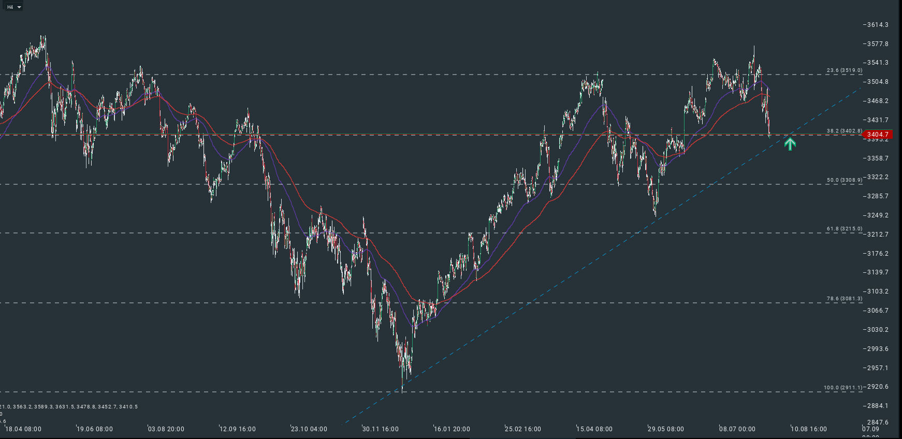This screenshot has width=902, height=439.
Task: Click the 30.11 16:00 date marker
Action: (381, 429)
